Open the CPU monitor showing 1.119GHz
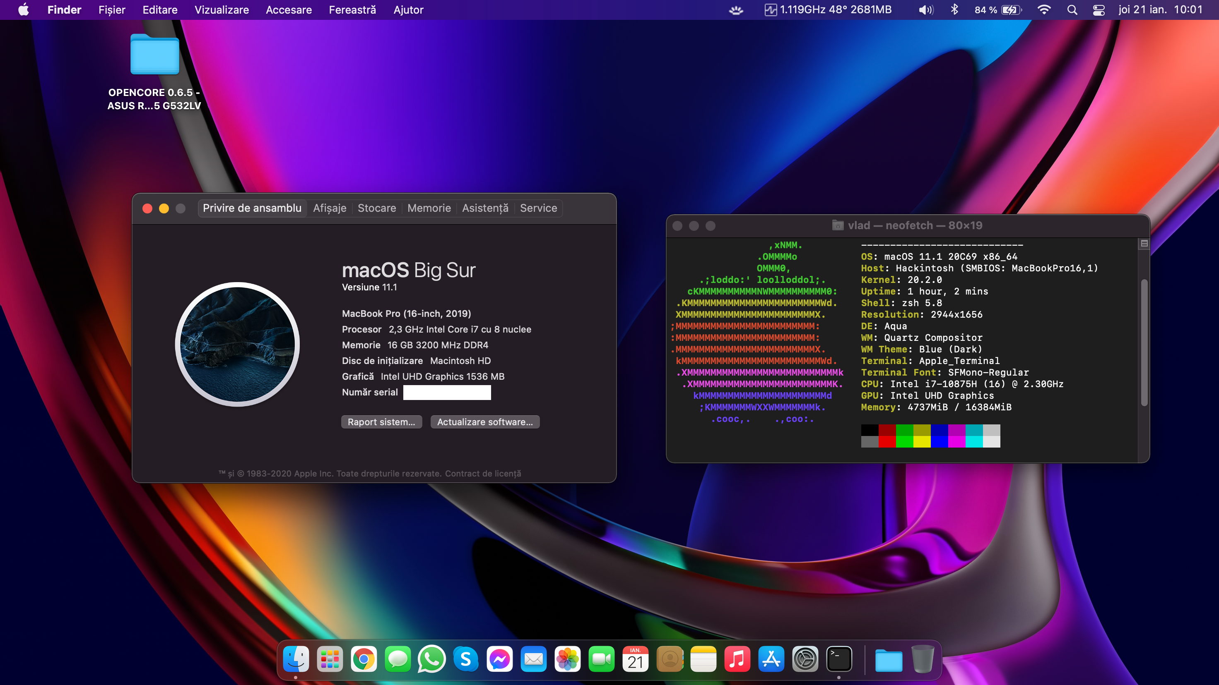1219x685 pixels. pyautogui.click(x=828, y=10)
